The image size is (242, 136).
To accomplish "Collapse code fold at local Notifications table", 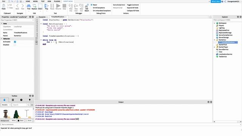I will [41, 24].
